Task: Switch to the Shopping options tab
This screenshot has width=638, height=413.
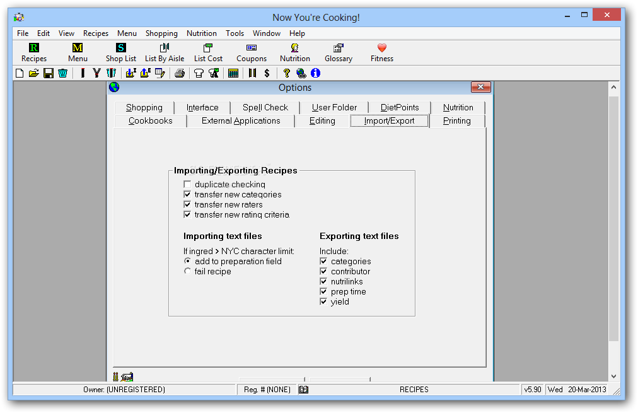Action: click(x=144, y=107)
